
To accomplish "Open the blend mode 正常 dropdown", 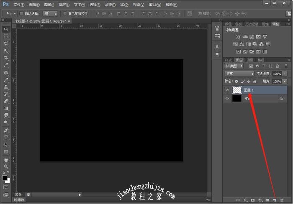I will [x=239, y=74].
